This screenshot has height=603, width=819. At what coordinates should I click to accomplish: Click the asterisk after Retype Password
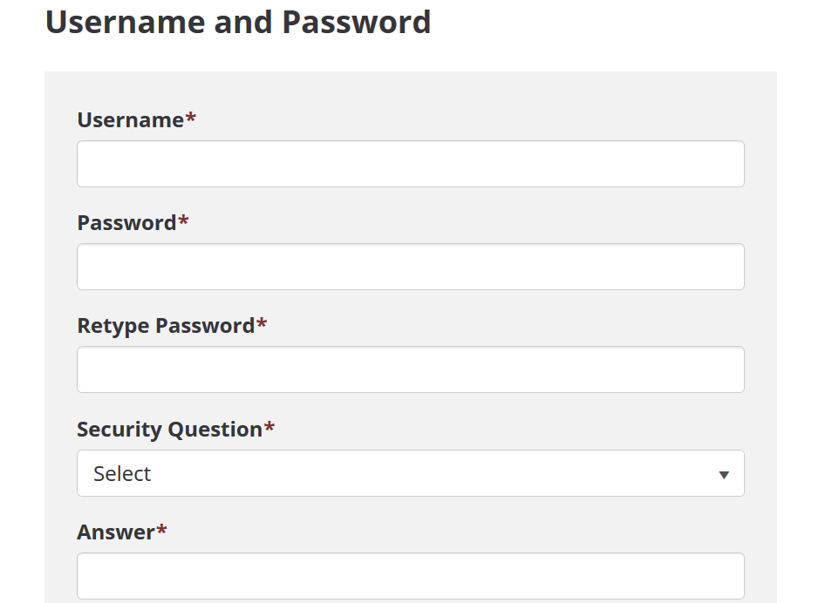click(x=262, y=322)
